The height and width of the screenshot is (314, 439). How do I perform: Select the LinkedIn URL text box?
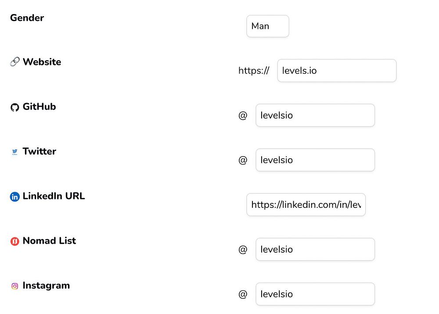coord(306,205)
